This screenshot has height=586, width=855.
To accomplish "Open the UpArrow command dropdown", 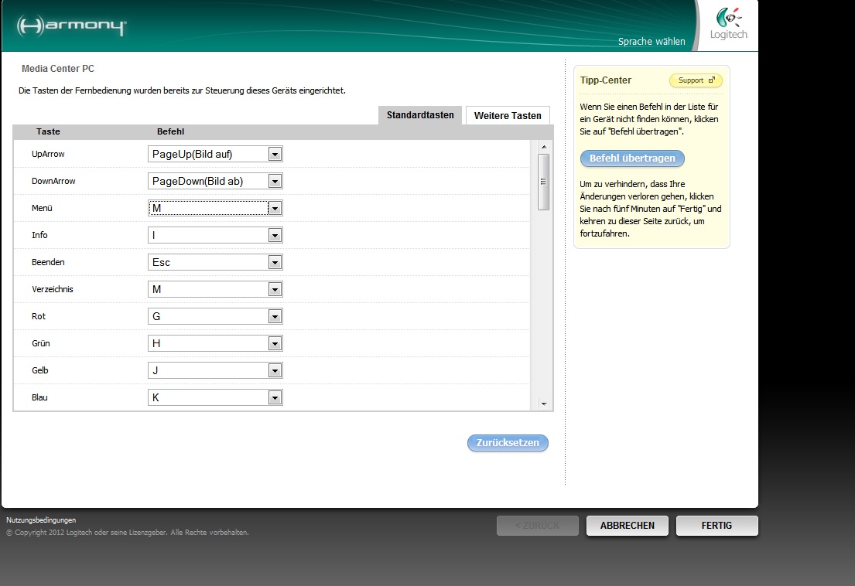I will tap(215, 154).
